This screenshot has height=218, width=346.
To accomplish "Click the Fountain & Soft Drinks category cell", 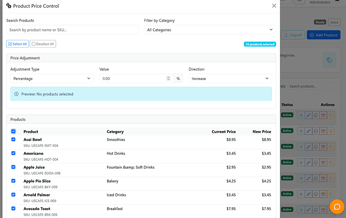I will click(131, 167).
